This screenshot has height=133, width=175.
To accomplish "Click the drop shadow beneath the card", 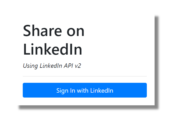I will [x=88, y=107].
